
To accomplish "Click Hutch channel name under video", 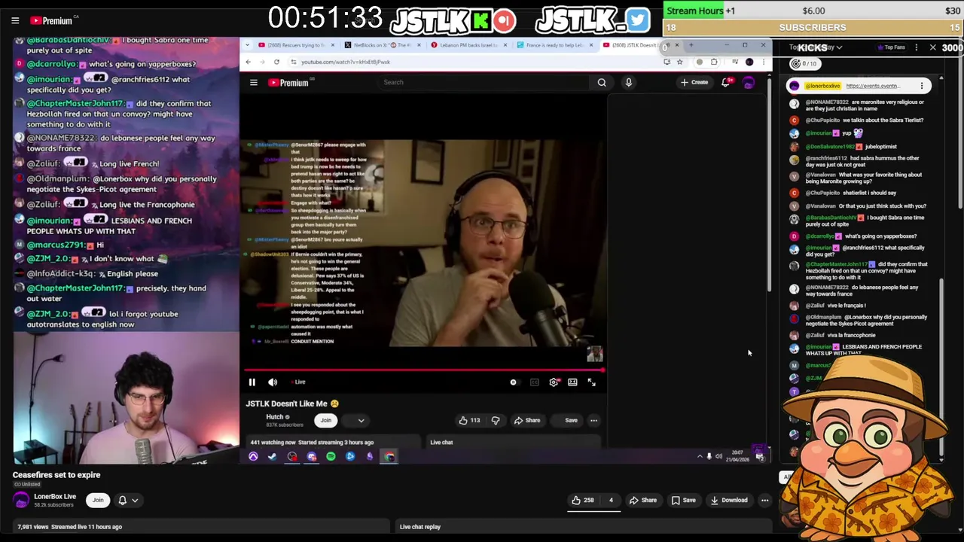I will click(x=274, y=417).
